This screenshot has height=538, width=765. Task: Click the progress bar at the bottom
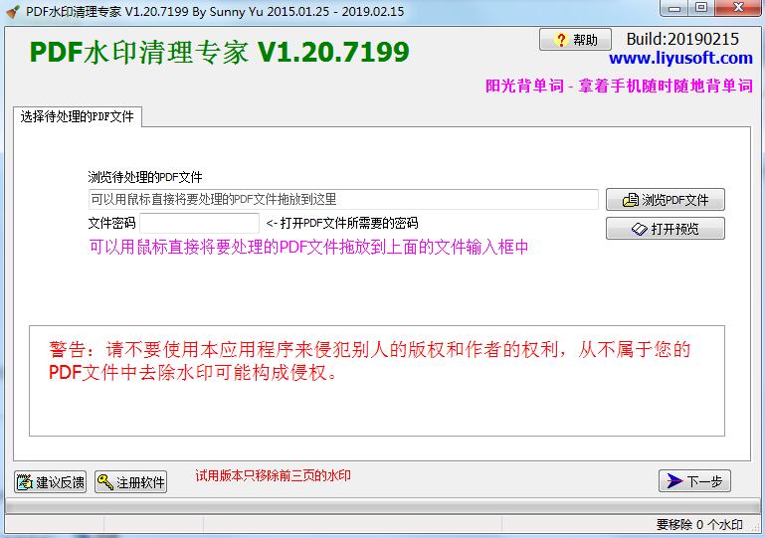coord(382,506)
